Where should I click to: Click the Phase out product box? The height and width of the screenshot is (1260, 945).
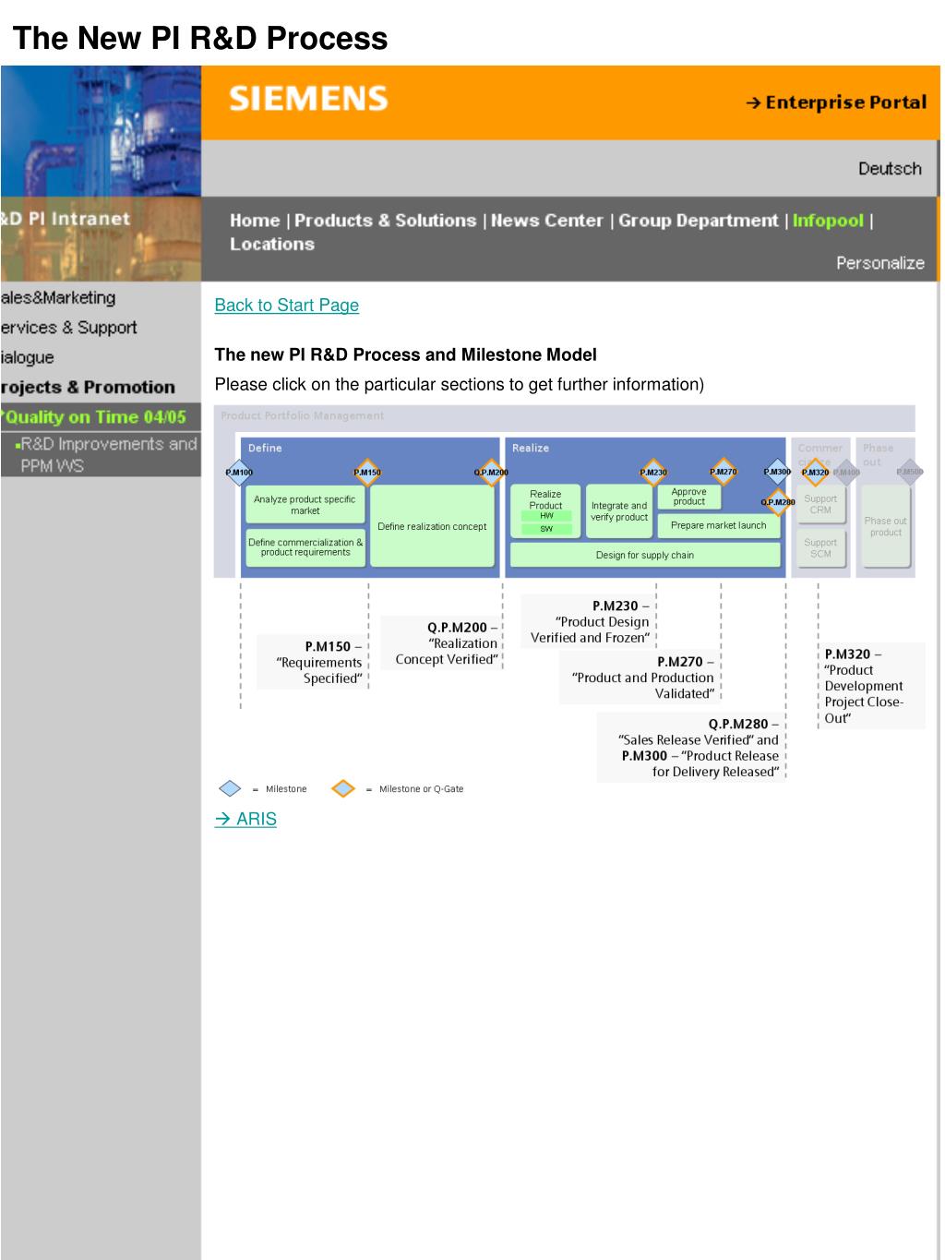point(885,526)
